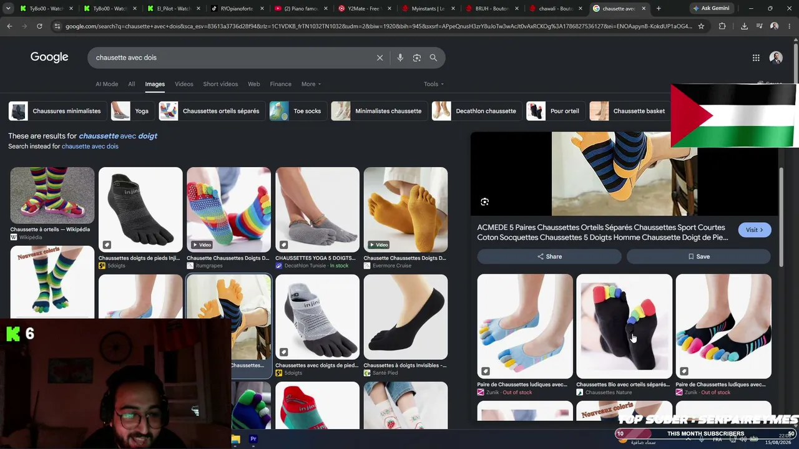Clear the search box with the X icon

(x=380, y=57)
